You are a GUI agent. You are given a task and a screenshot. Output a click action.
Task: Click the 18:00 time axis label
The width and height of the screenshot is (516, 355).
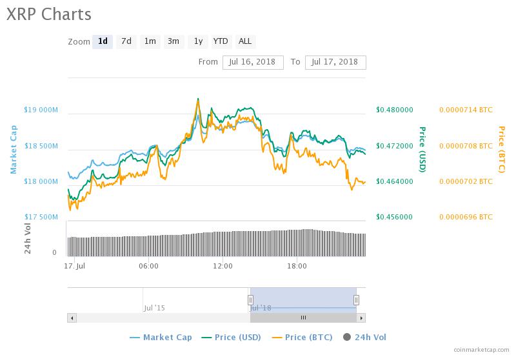[x=297, y=266]
